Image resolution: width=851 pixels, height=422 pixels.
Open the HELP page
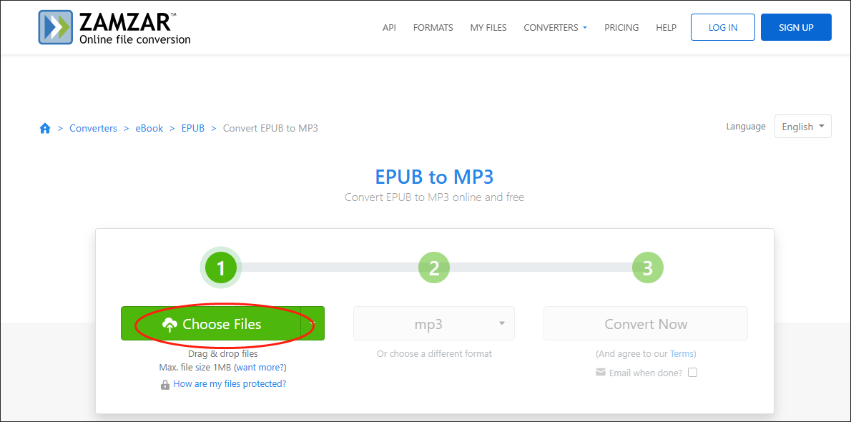(x=666, y=27)
